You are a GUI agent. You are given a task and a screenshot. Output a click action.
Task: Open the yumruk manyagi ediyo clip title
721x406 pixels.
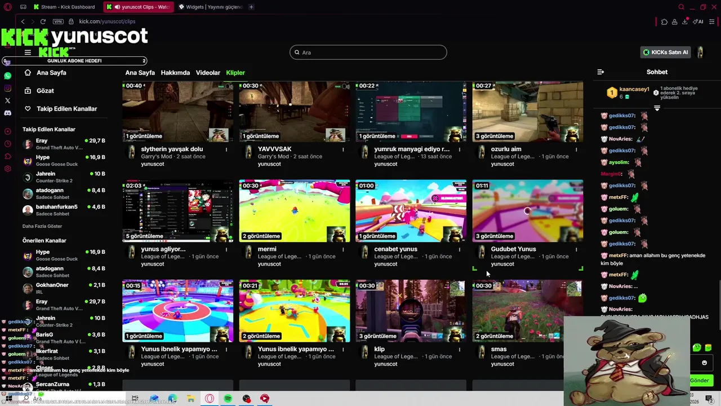pos(412,149)
